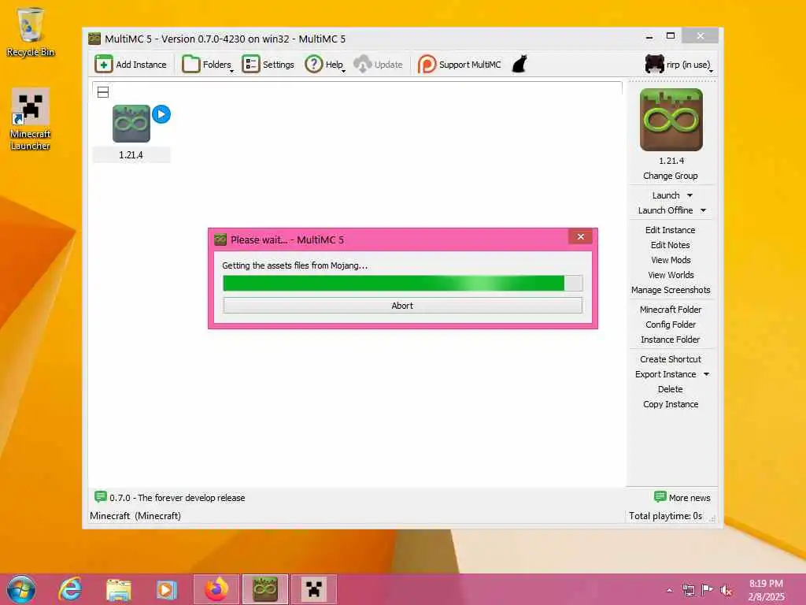Click the large 1.21.4 instance icon in sidebar
Image resolution: width=806 pixels, height=605 pixels.
671,120
